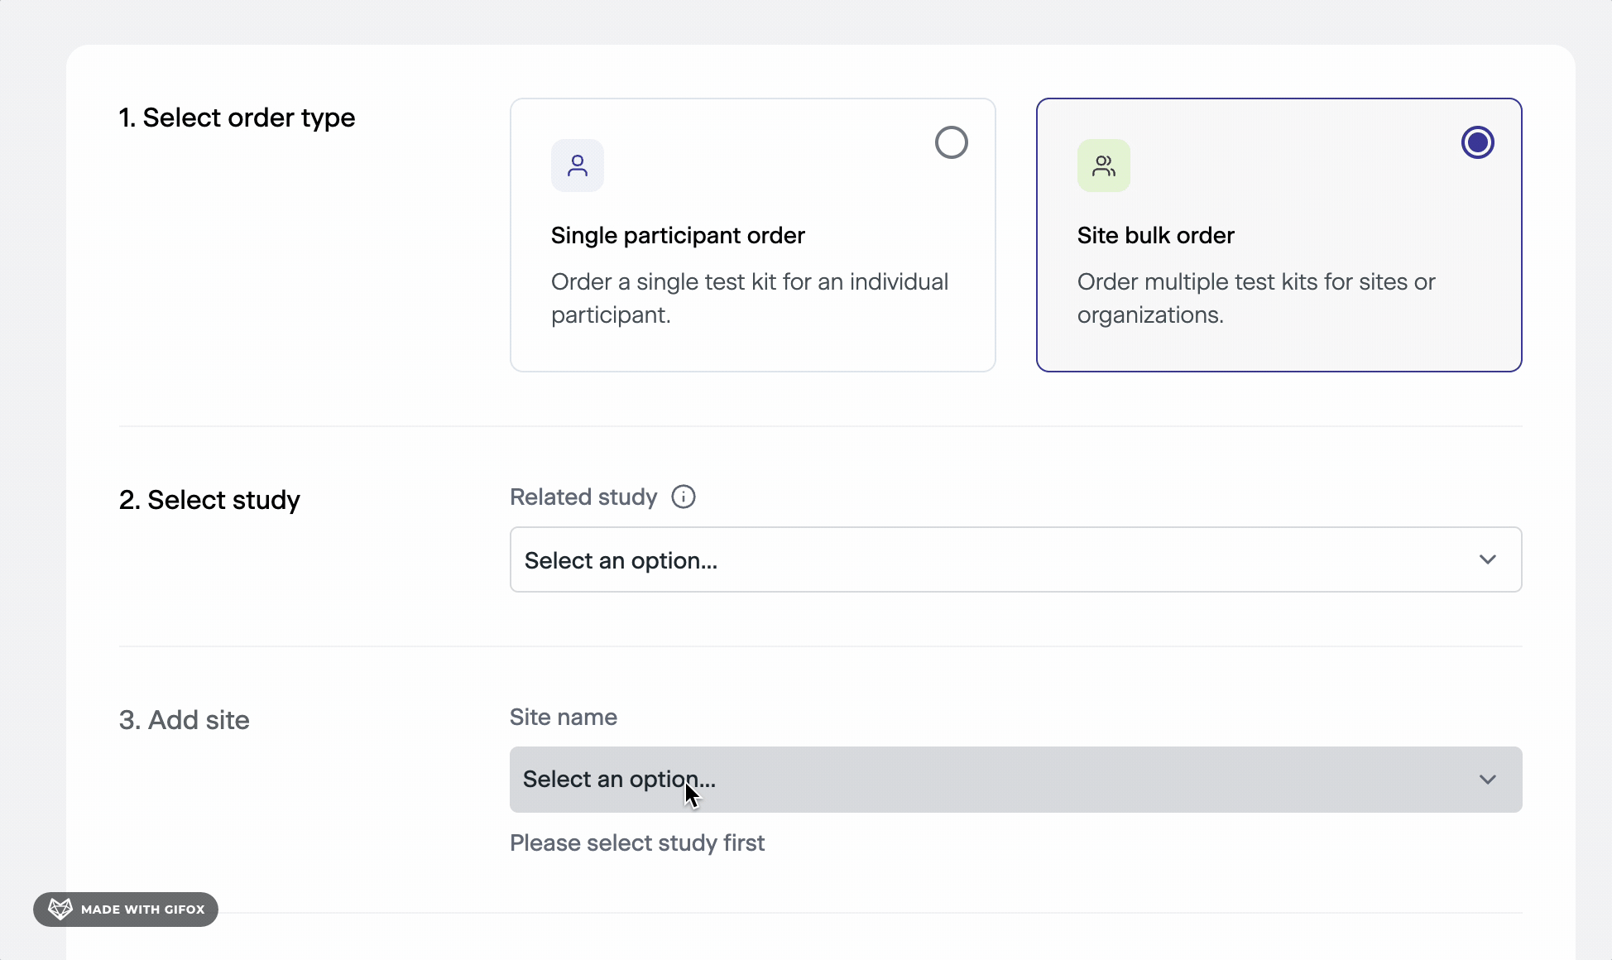Expand Site name dropdown chevron
The height and width of the screenshot is (960, 1612).
[1487, 780]
